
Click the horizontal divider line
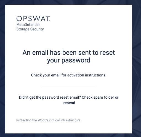tap(69, 86)
